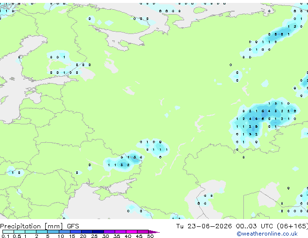Open the weatheronline.co.uk copyright link
Viewport: 308px width, 238px height.
click(x=267, y=234)
